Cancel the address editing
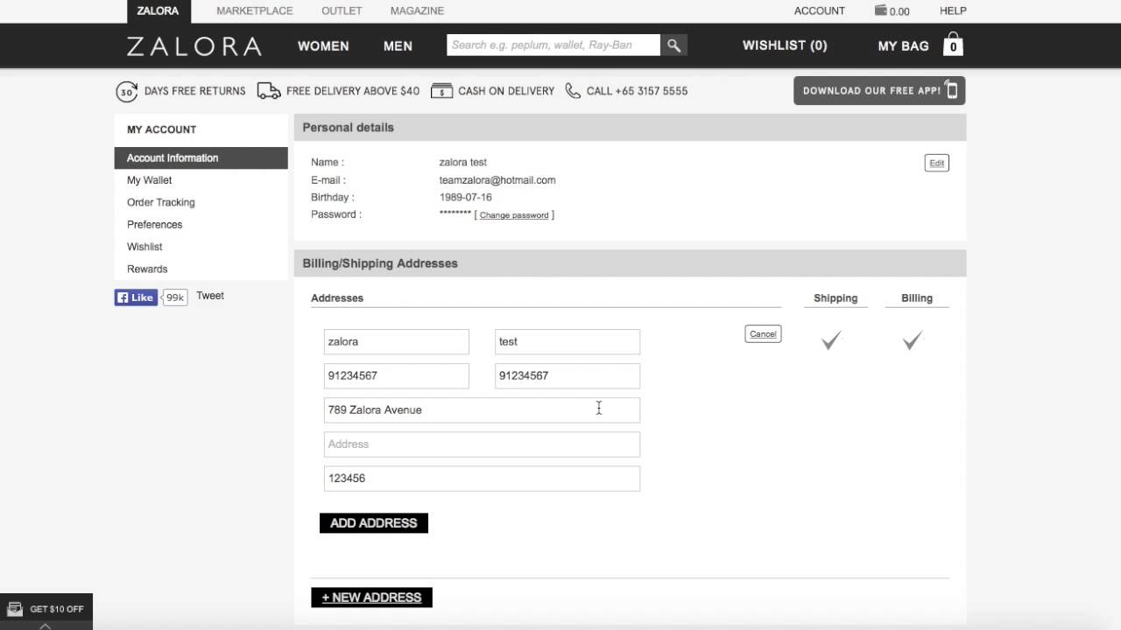 pyautogui.click(x=763, y=333)
